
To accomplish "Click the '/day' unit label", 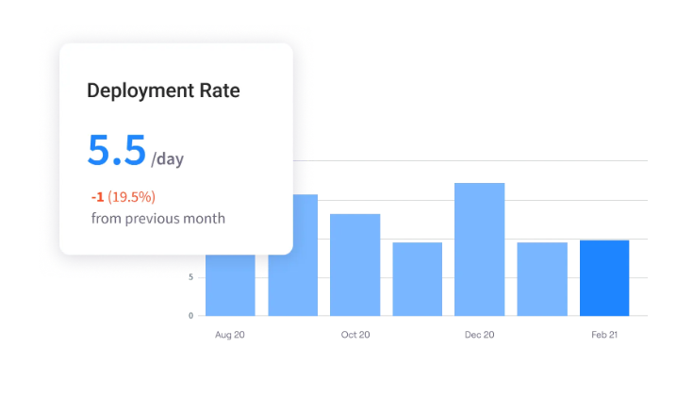I will click(x=167, y=158).
